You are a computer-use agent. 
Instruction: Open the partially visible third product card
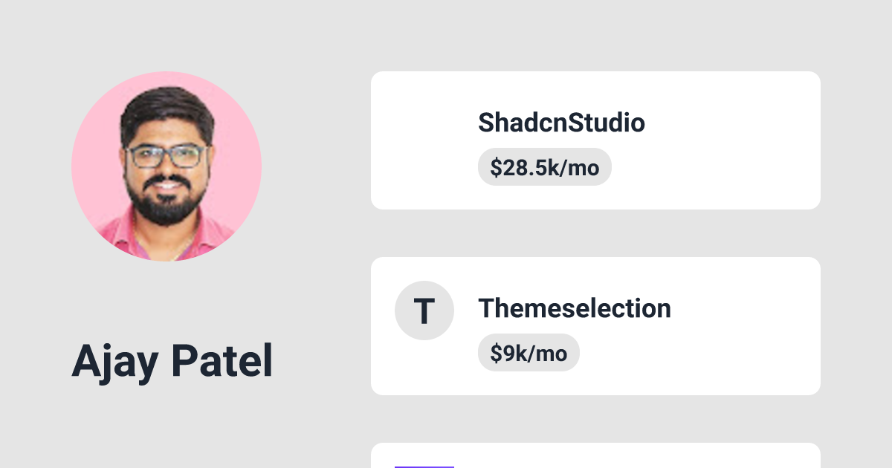click(x=595, y=457)
